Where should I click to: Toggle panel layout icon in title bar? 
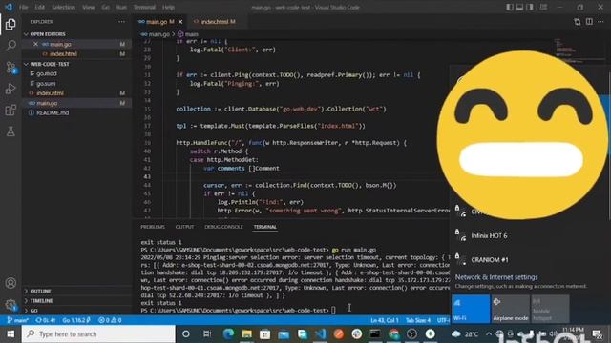point(519,7)
